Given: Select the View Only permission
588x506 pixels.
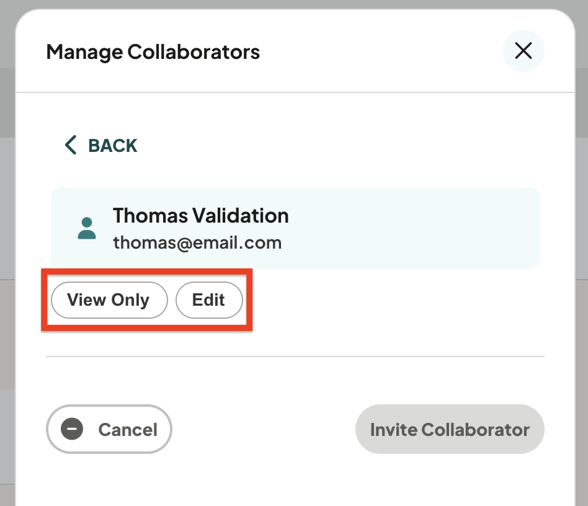Looking at the screenshot, I should point(109,300).
